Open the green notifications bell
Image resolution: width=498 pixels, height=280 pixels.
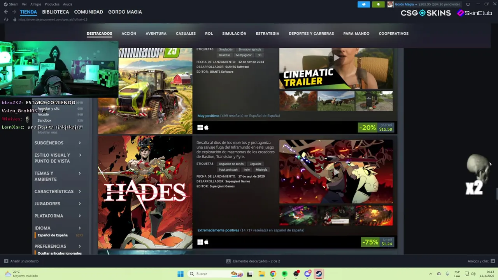[378, 4]
